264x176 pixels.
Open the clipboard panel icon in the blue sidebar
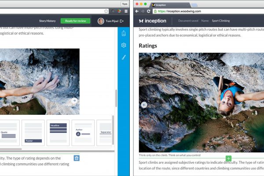pos(124,33)
